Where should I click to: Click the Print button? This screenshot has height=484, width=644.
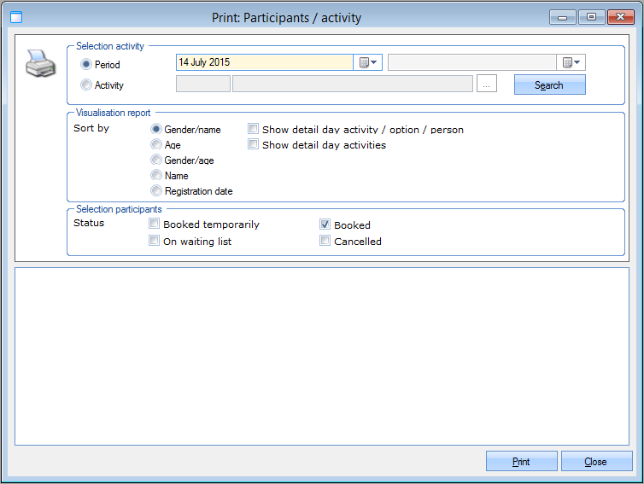[x=521, y=461]
